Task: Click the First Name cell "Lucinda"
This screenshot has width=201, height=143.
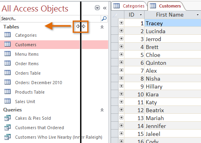Action: click(173, 31)
